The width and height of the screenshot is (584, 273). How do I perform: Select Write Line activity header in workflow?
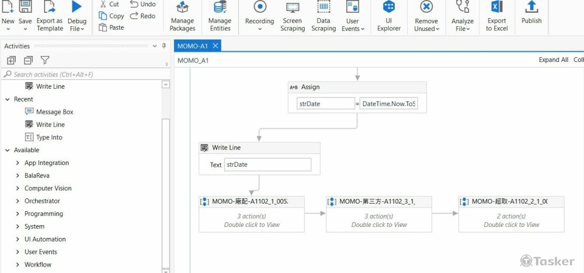pyautogui.click(x=259, y=148)
